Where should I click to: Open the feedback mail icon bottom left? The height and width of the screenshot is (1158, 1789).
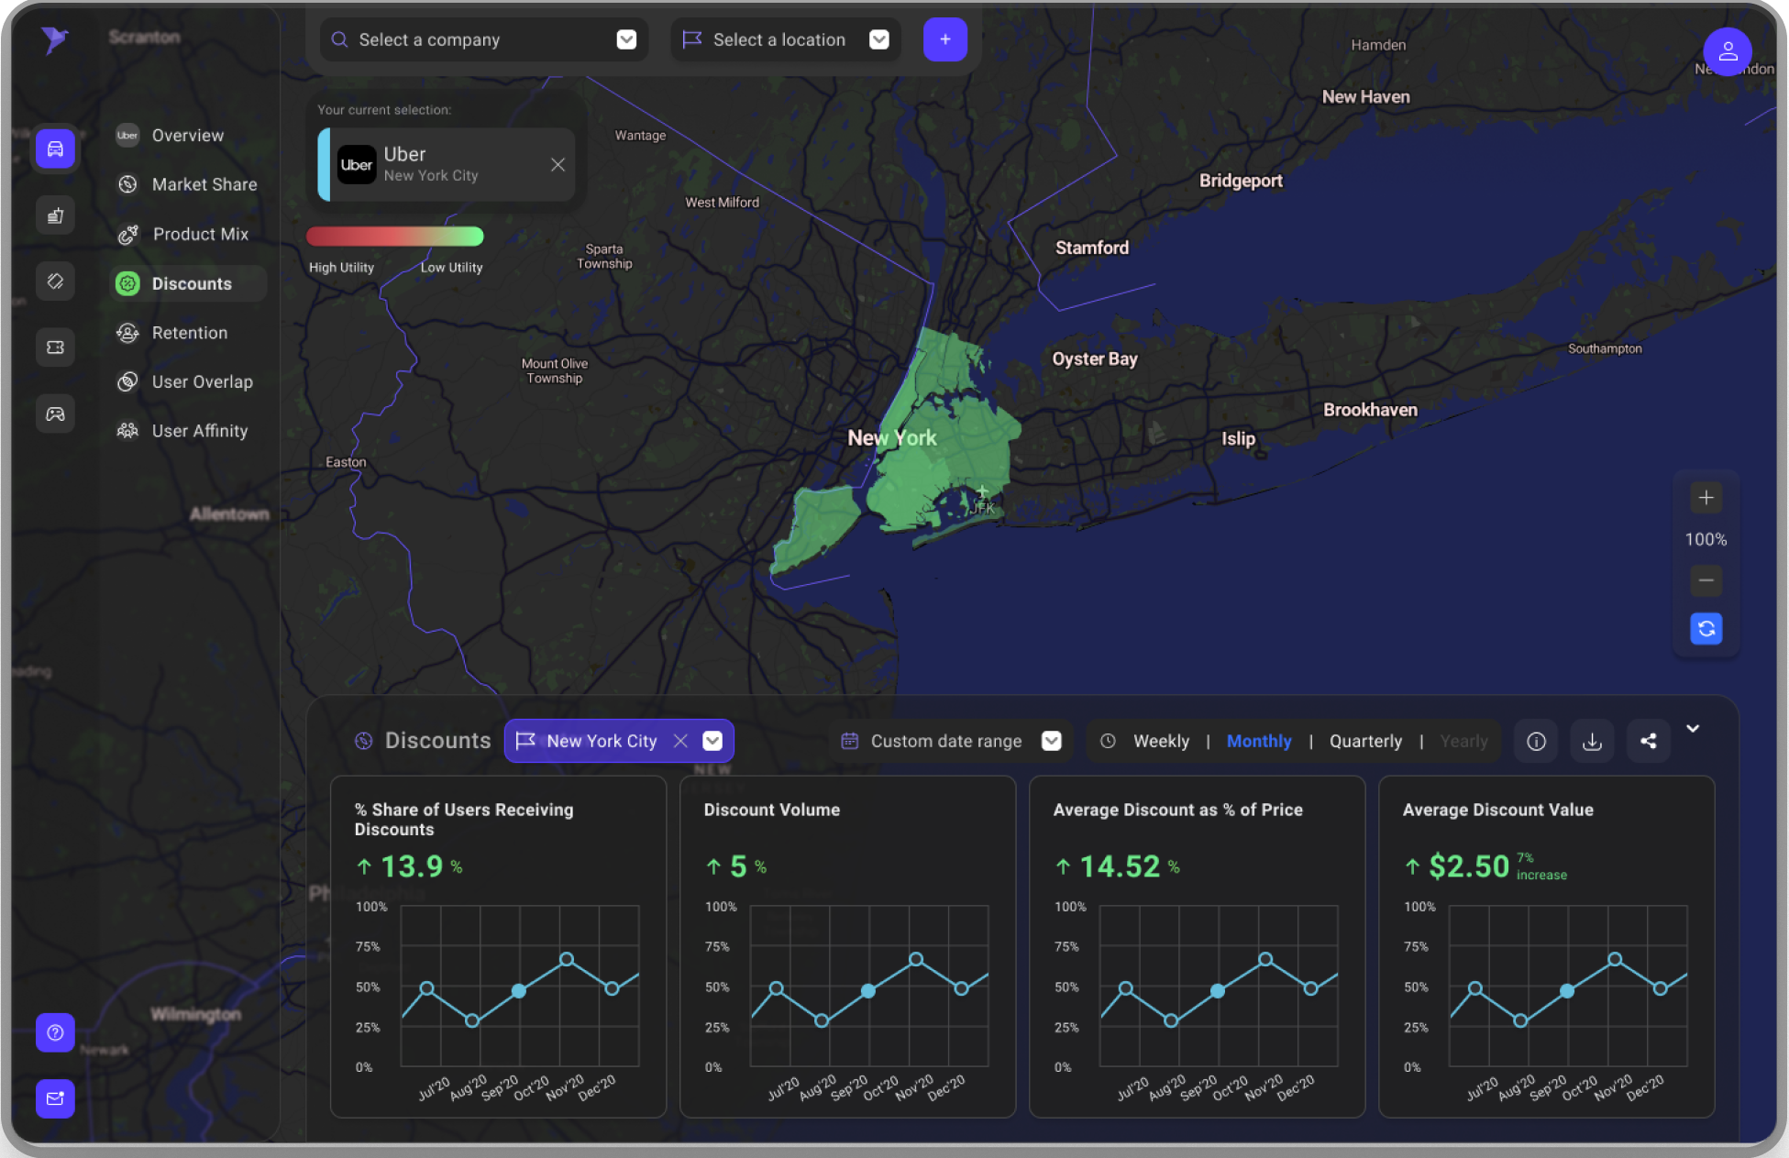[55, 1098]
